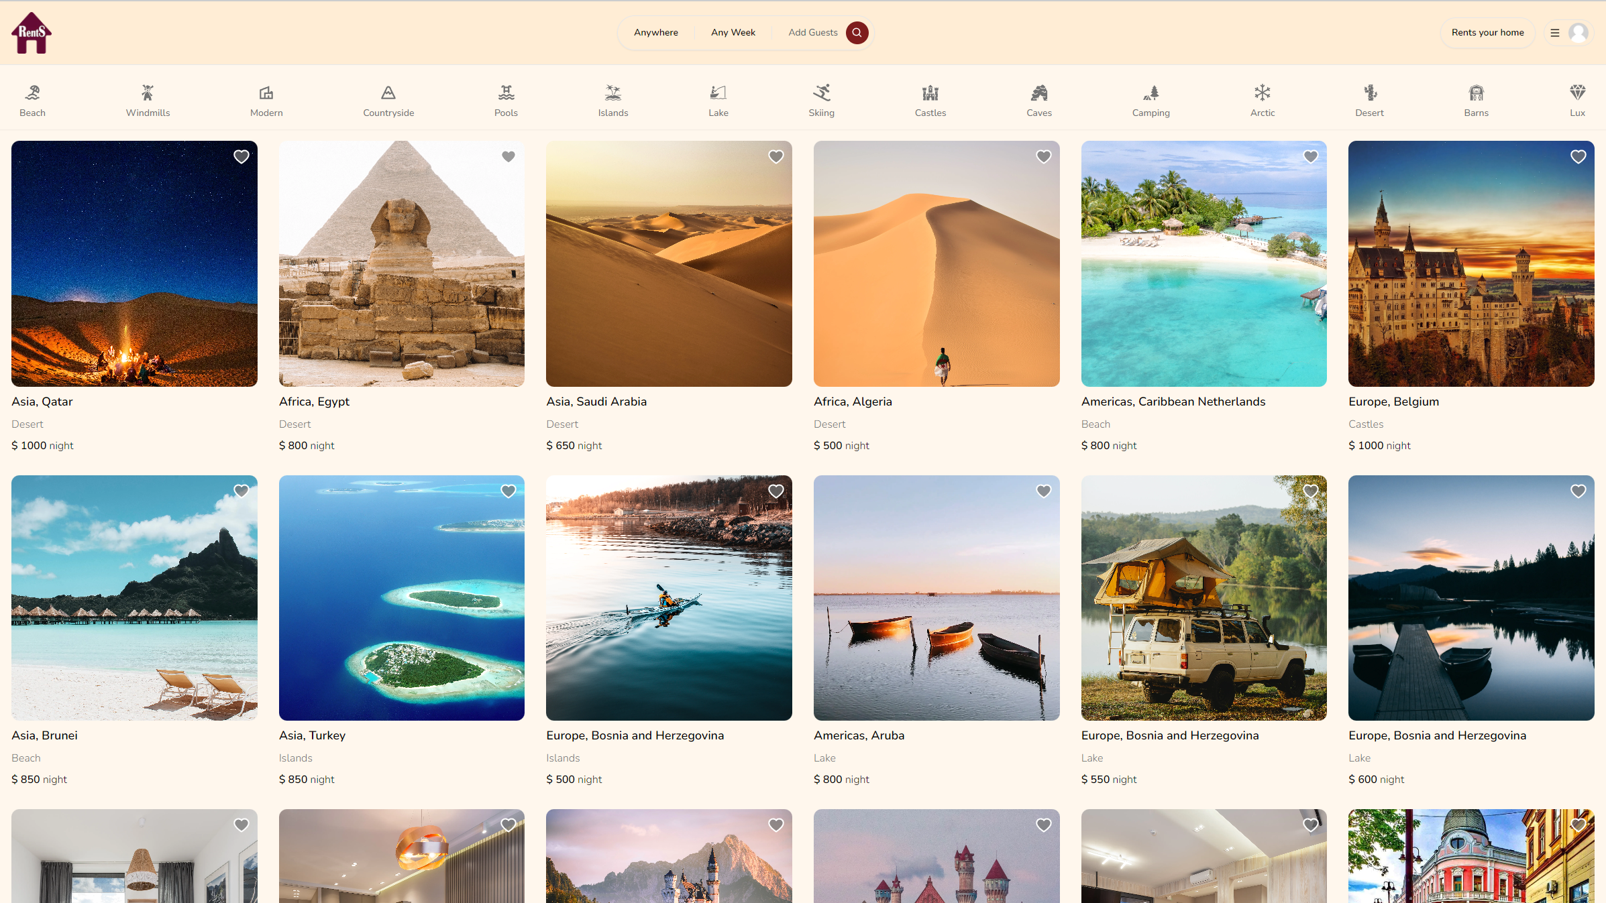Select the Caves category icon
1606x903 pixels.
coord(1038,93)
